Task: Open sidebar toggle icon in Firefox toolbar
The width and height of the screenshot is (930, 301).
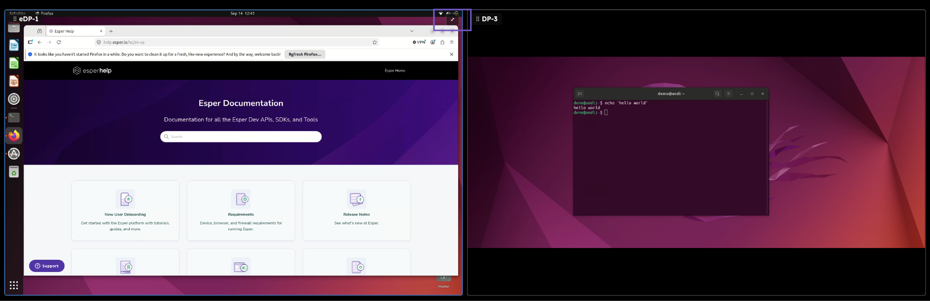Action: 30,42
